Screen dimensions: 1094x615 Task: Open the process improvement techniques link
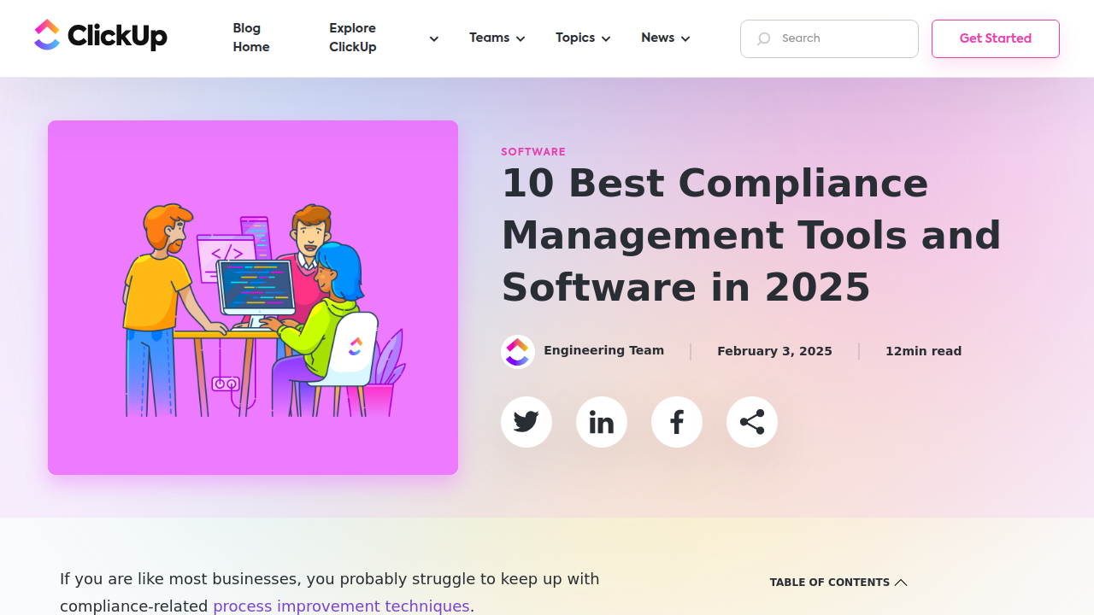pyautogui.click(x=341, y=606)
